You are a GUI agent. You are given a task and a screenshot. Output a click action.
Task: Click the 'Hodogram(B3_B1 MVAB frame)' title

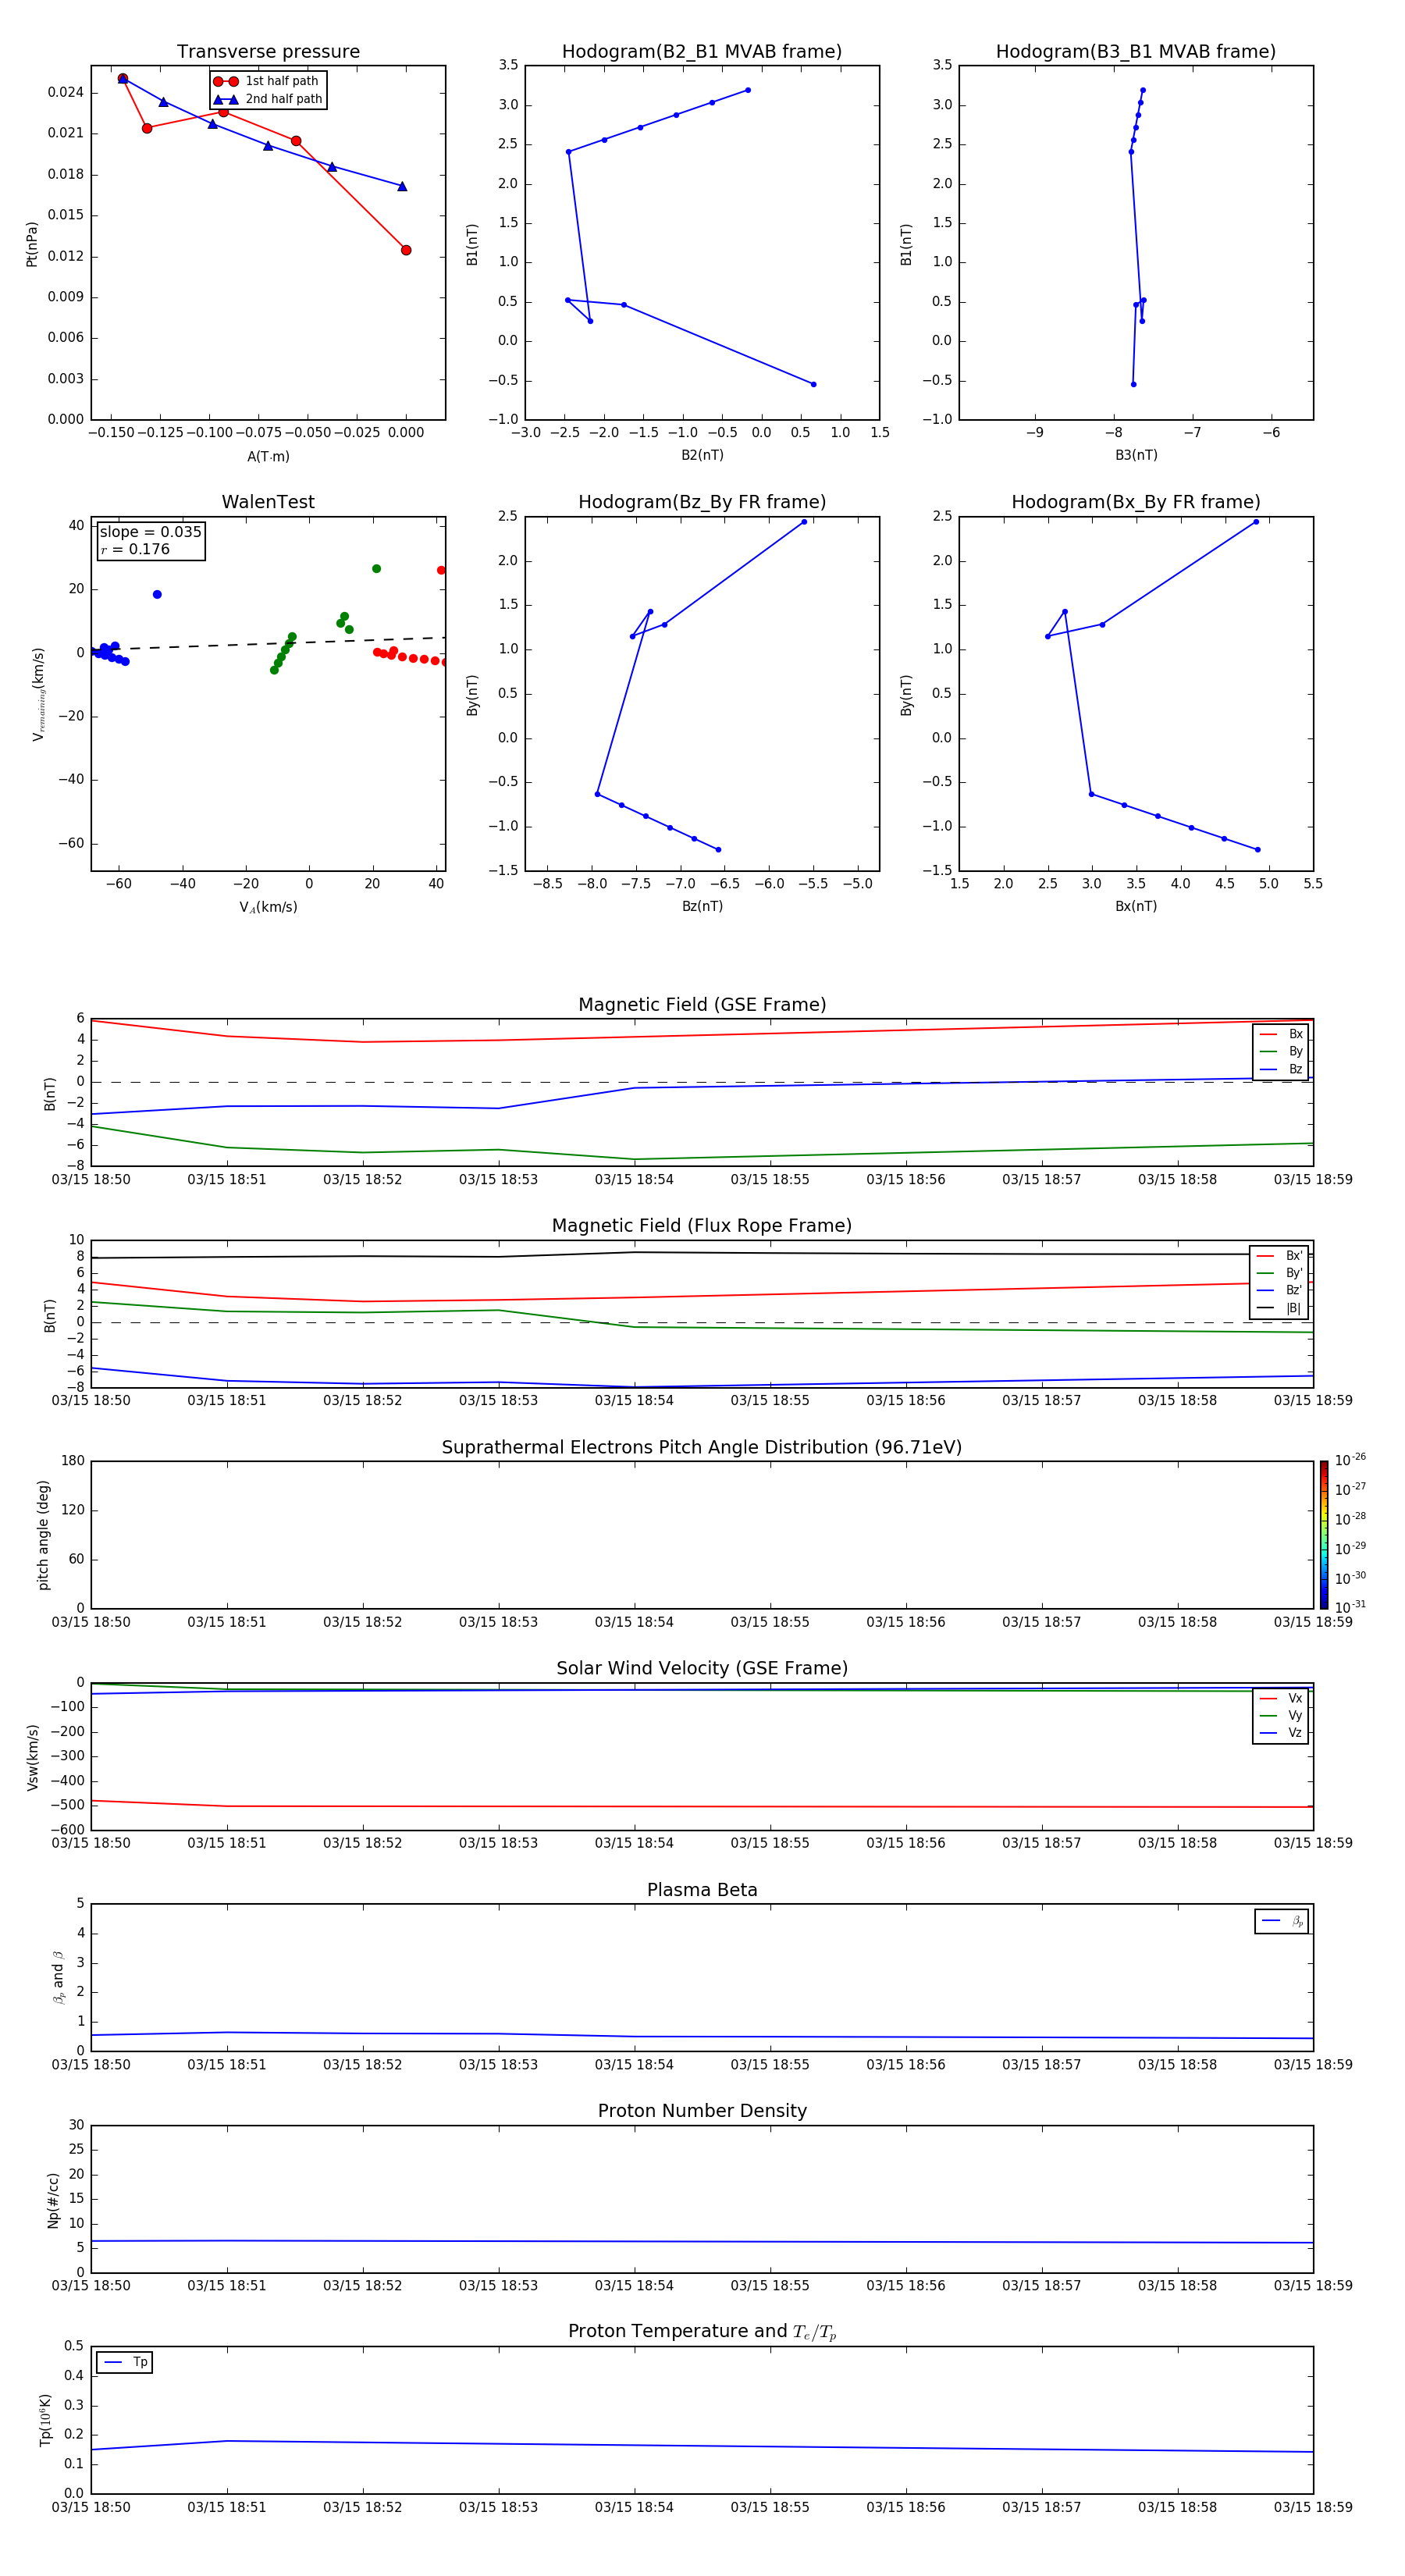tap(1136, 51)
